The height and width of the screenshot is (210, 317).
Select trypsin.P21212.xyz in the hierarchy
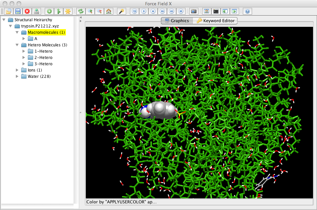click(40, 26)
